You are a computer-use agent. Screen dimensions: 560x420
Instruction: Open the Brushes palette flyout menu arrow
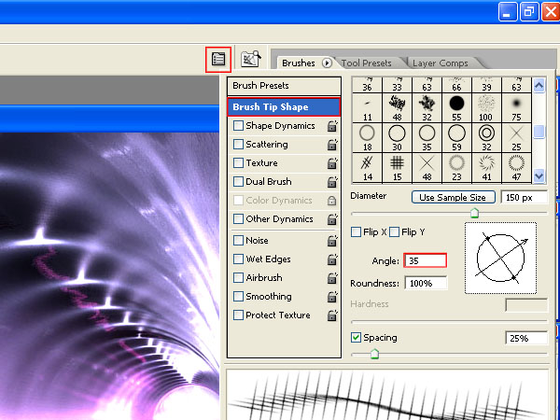(327, 63)
